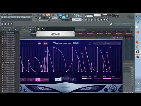Open the FILE menu in FL Studio
The height and width of the screenshot is (106, 141).
point(2,17)
